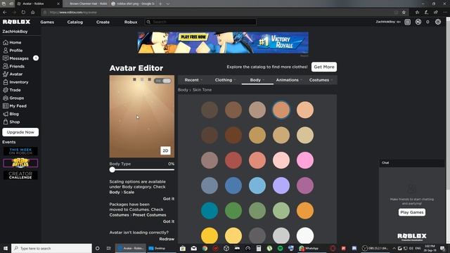
Task: Open the settings gear in the Roblox header
Action: pos(438,22)
